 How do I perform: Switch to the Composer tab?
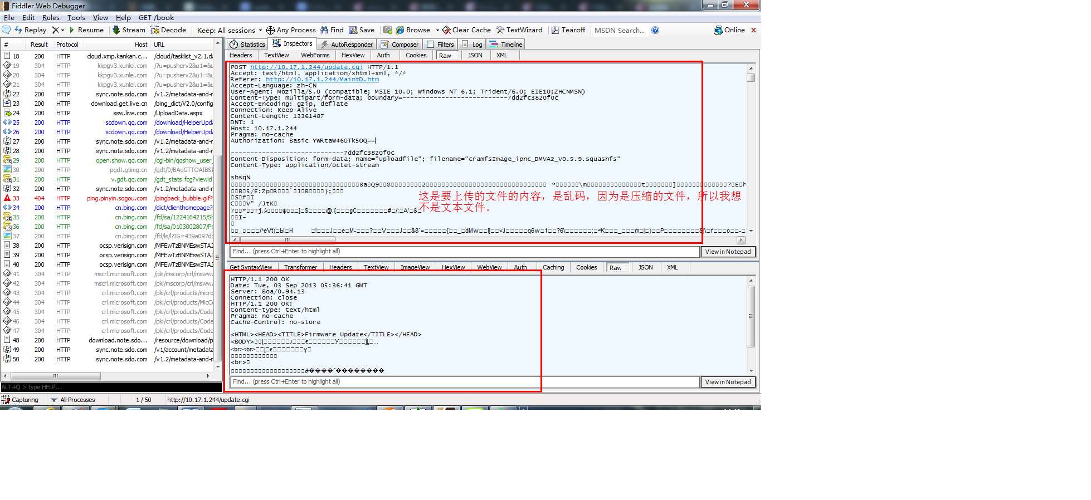point(400,45)
